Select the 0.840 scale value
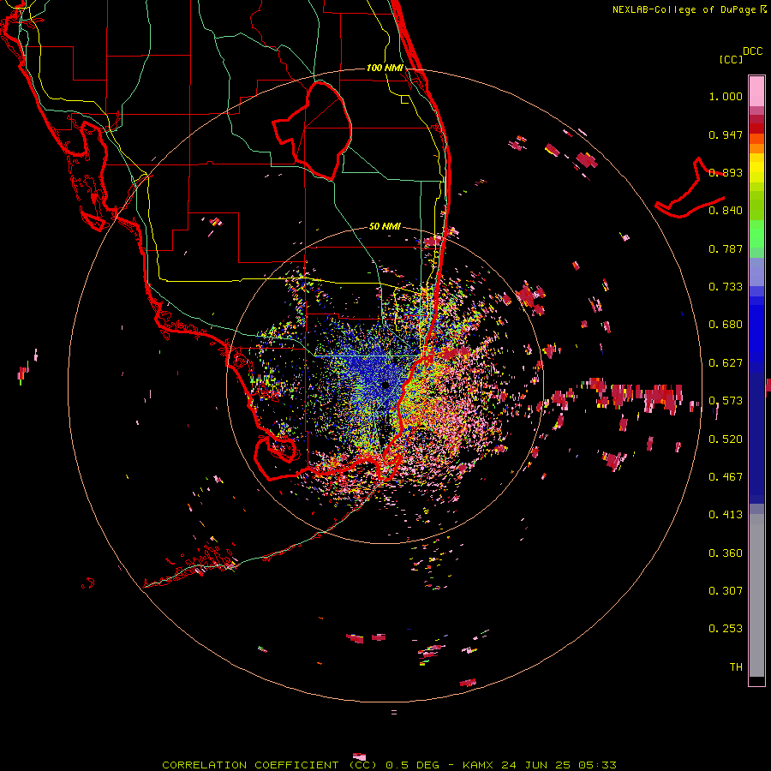 (726, 211)
